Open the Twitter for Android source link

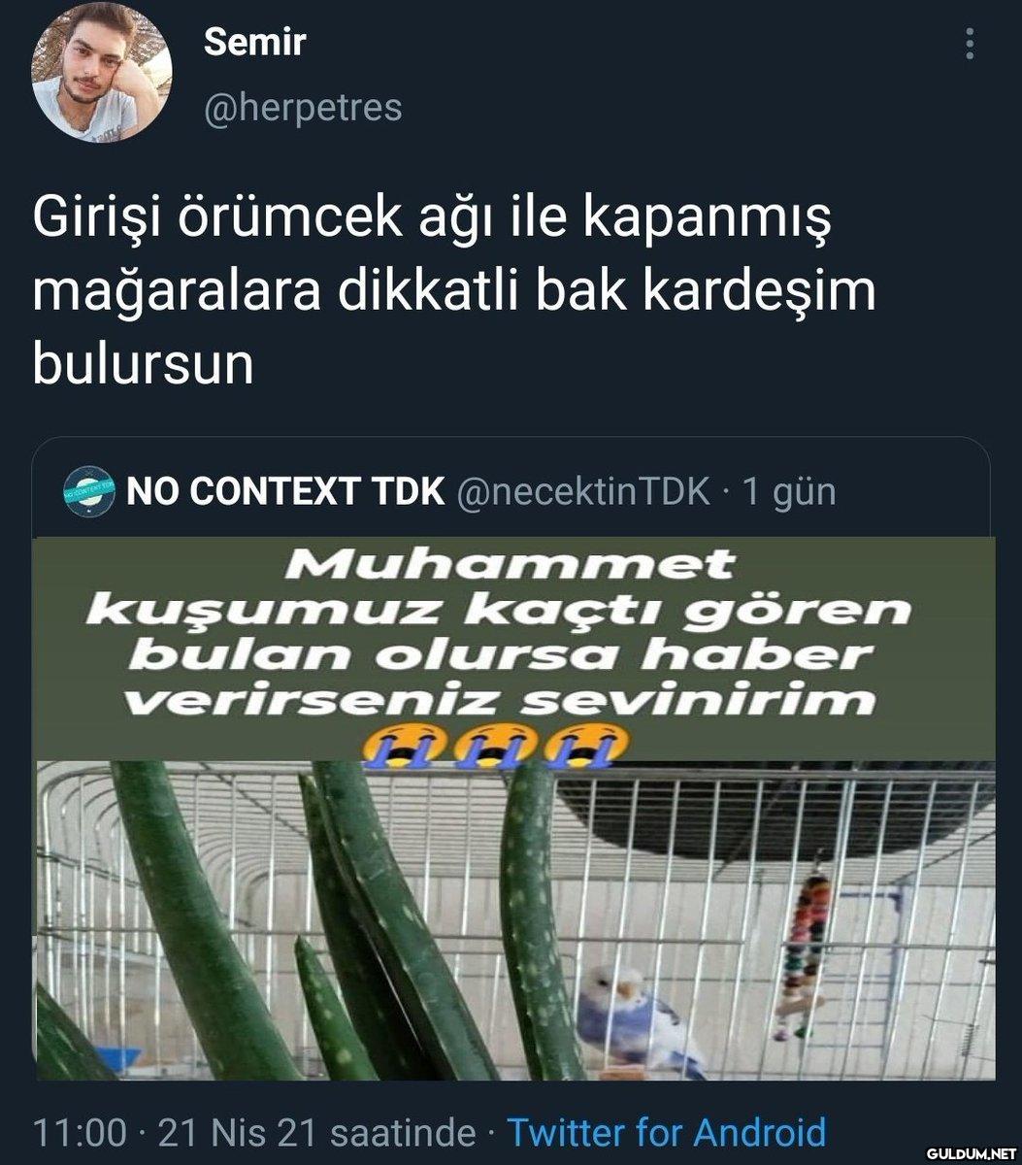(667, 1133)
